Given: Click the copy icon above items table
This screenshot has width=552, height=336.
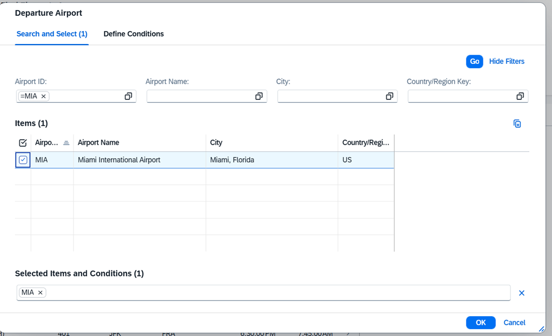Looking at the screenshot, I should point(517,124).
